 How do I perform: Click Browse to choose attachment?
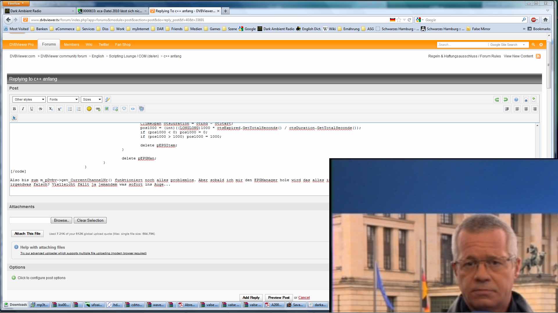(62, 220)
